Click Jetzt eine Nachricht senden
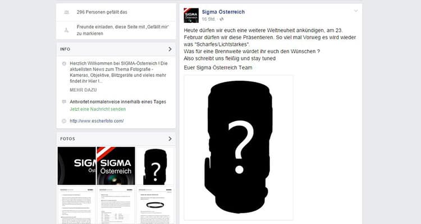Viewport: 421px width, 224px height. [98, 109]
